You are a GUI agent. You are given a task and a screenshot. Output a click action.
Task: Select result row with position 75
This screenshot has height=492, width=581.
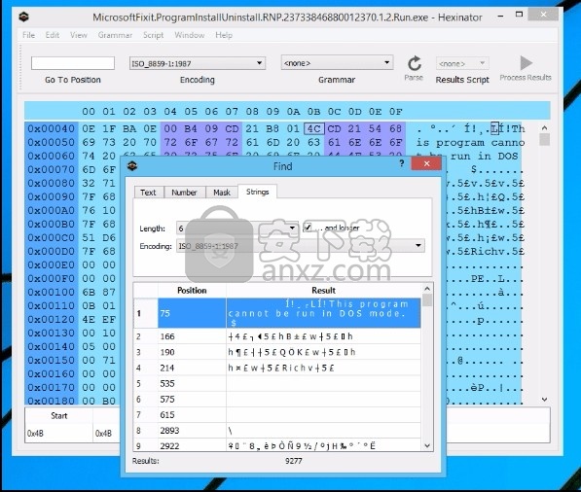277,313
